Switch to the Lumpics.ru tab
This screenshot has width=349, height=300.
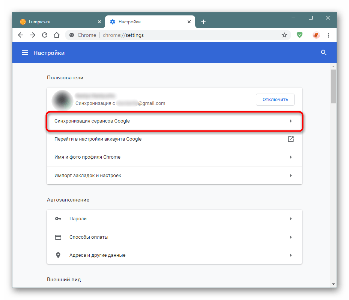click(x=56, y=22)
